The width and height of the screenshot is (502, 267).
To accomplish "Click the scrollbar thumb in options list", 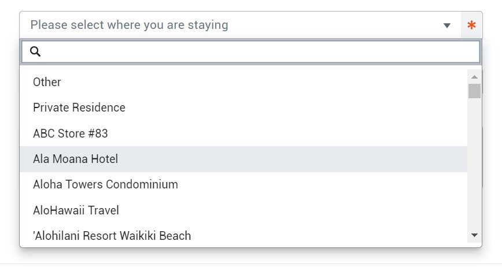I will (474, 91).
